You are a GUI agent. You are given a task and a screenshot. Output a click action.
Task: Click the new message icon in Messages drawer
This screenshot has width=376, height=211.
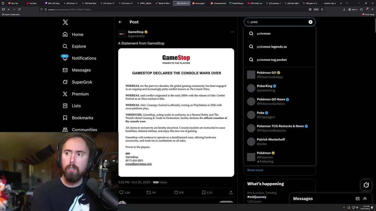357,198
